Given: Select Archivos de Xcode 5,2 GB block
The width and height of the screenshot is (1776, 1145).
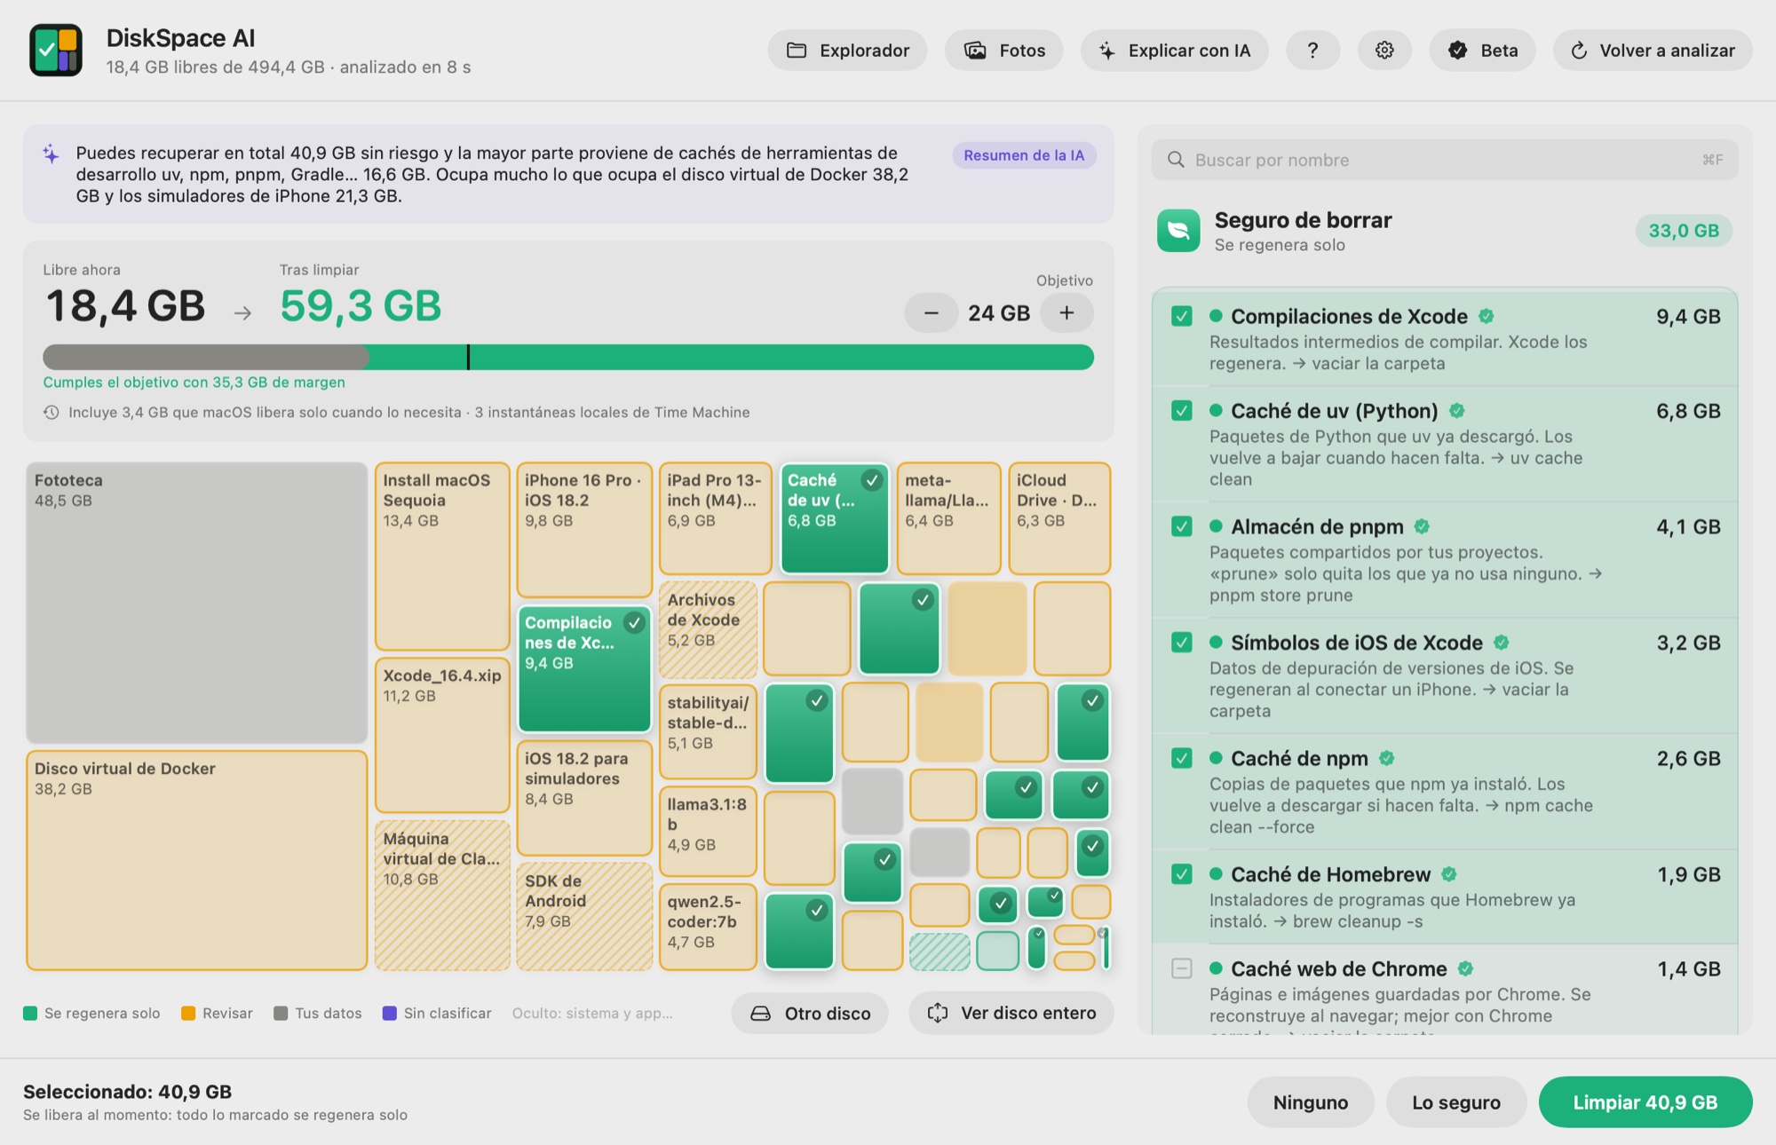Looking at the screenshot, I should (708, 629).
